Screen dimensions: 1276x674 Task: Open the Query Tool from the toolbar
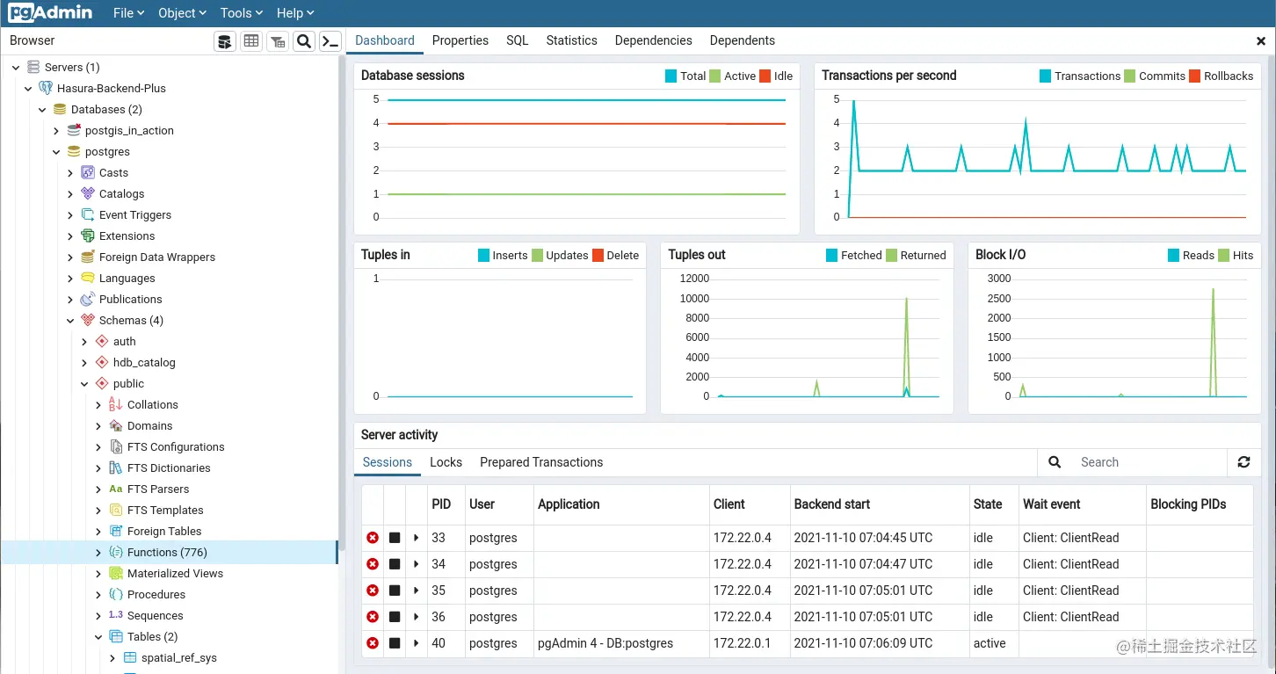pos(224,40)
